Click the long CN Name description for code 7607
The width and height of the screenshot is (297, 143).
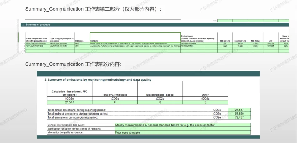[135, 46]
